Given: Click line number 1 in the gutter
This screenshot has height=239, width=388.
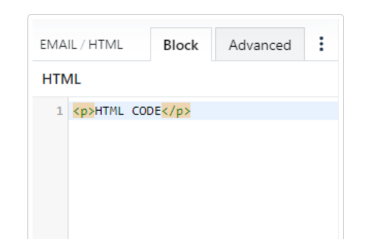Looking at the screenshot, I should (x=59, y=111).
